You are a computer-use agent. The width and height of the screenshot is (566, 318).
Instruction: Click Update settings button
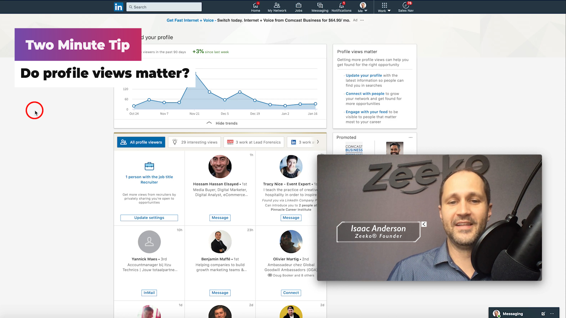pyautogui.click(x=149, y=217)
